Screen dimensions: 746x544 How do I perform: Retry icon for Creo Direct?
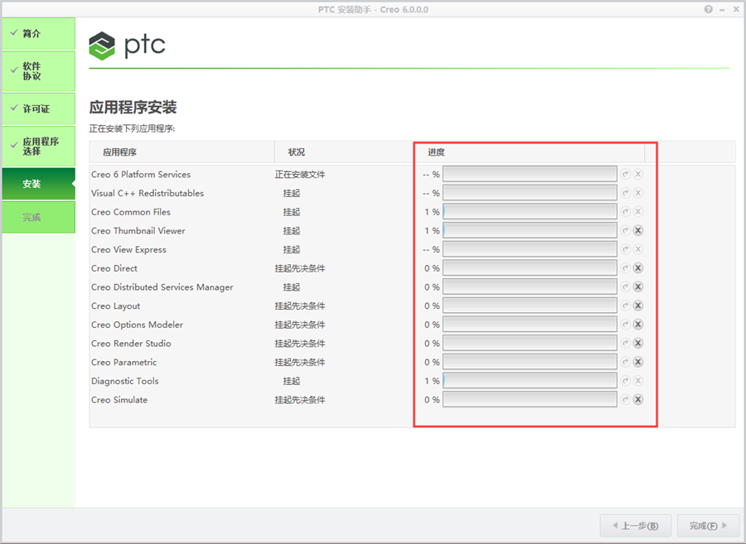626,268
